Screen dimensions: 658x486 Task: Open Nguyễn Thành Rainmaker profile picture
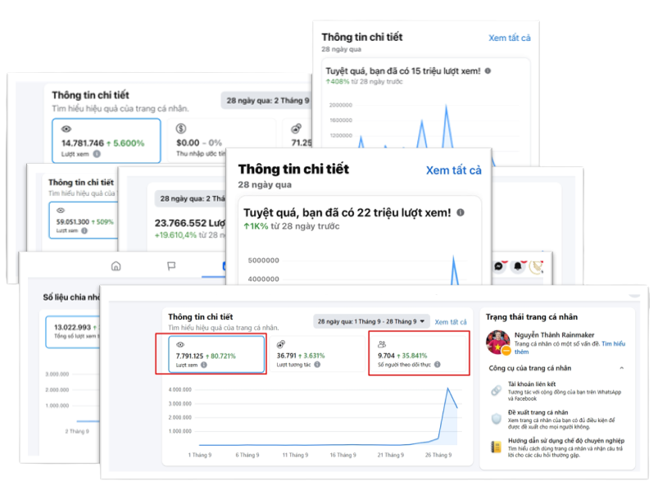pos(498,342)
